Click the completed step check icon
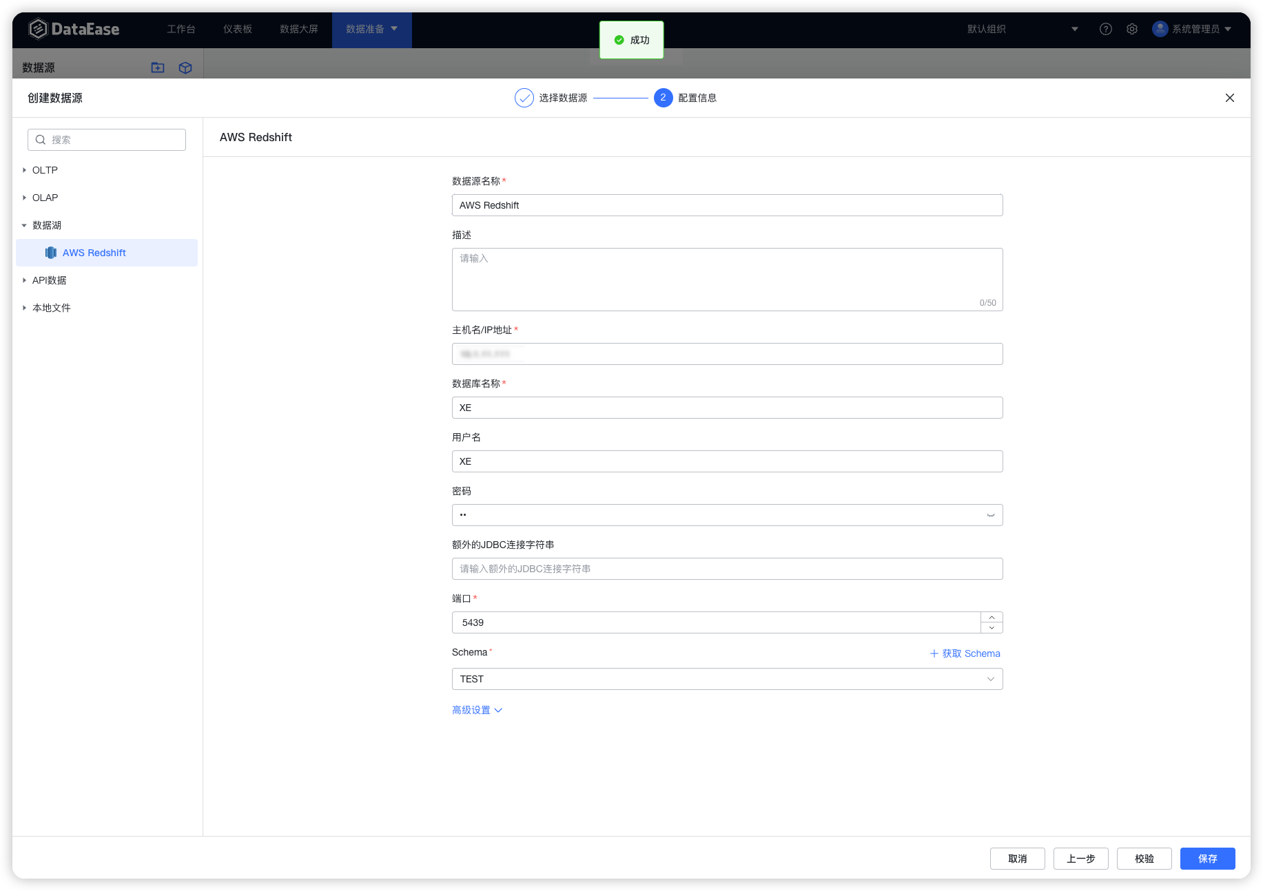 [524, 98]
